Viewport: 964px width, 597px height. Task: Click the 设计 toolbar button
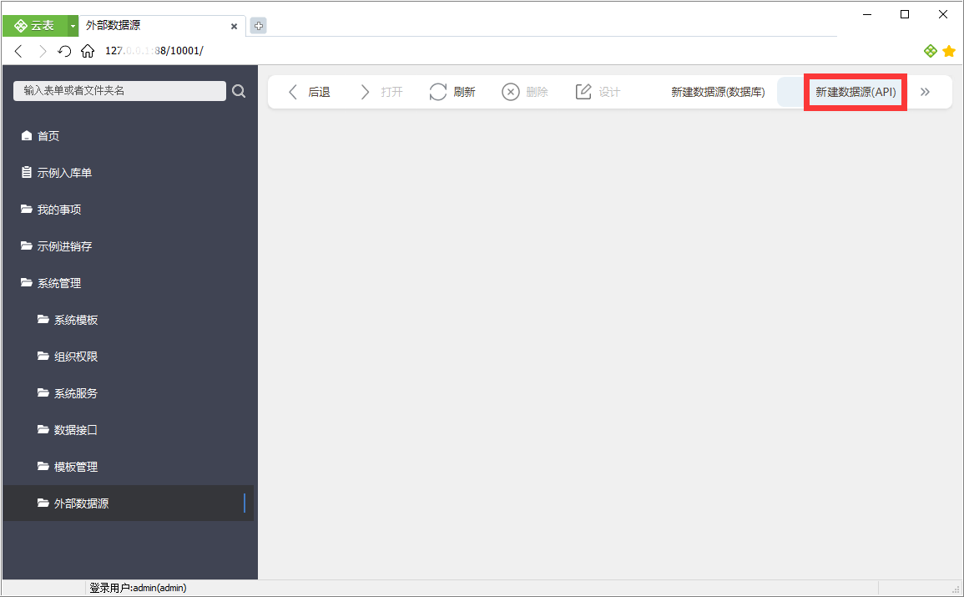pos(598,92)
